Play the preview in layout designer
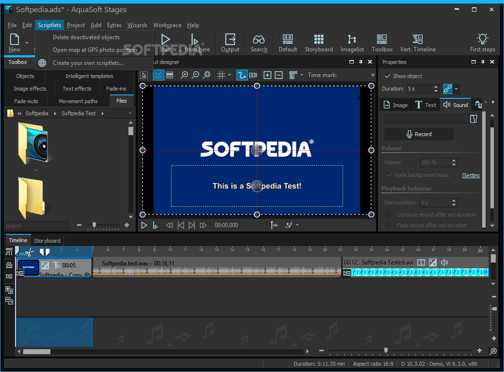 (144, 225)
